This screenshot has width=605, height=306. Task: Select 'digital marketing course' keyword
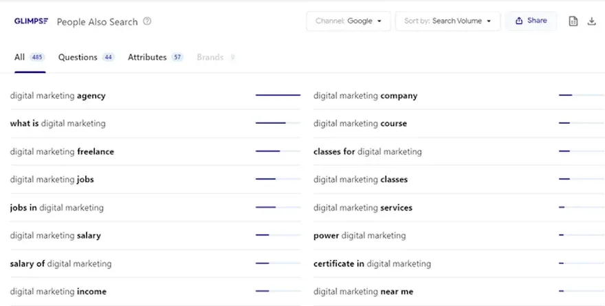pos(360,124)
